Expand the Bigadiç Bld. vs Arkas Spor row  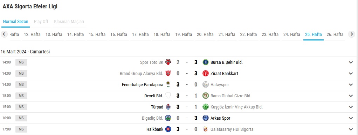351,118
